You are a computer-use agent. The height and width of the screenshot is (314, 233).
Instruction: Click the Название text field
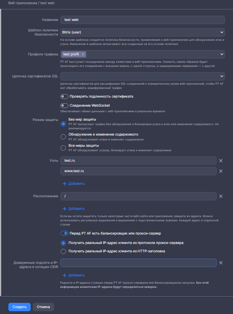tap(142, 20)
